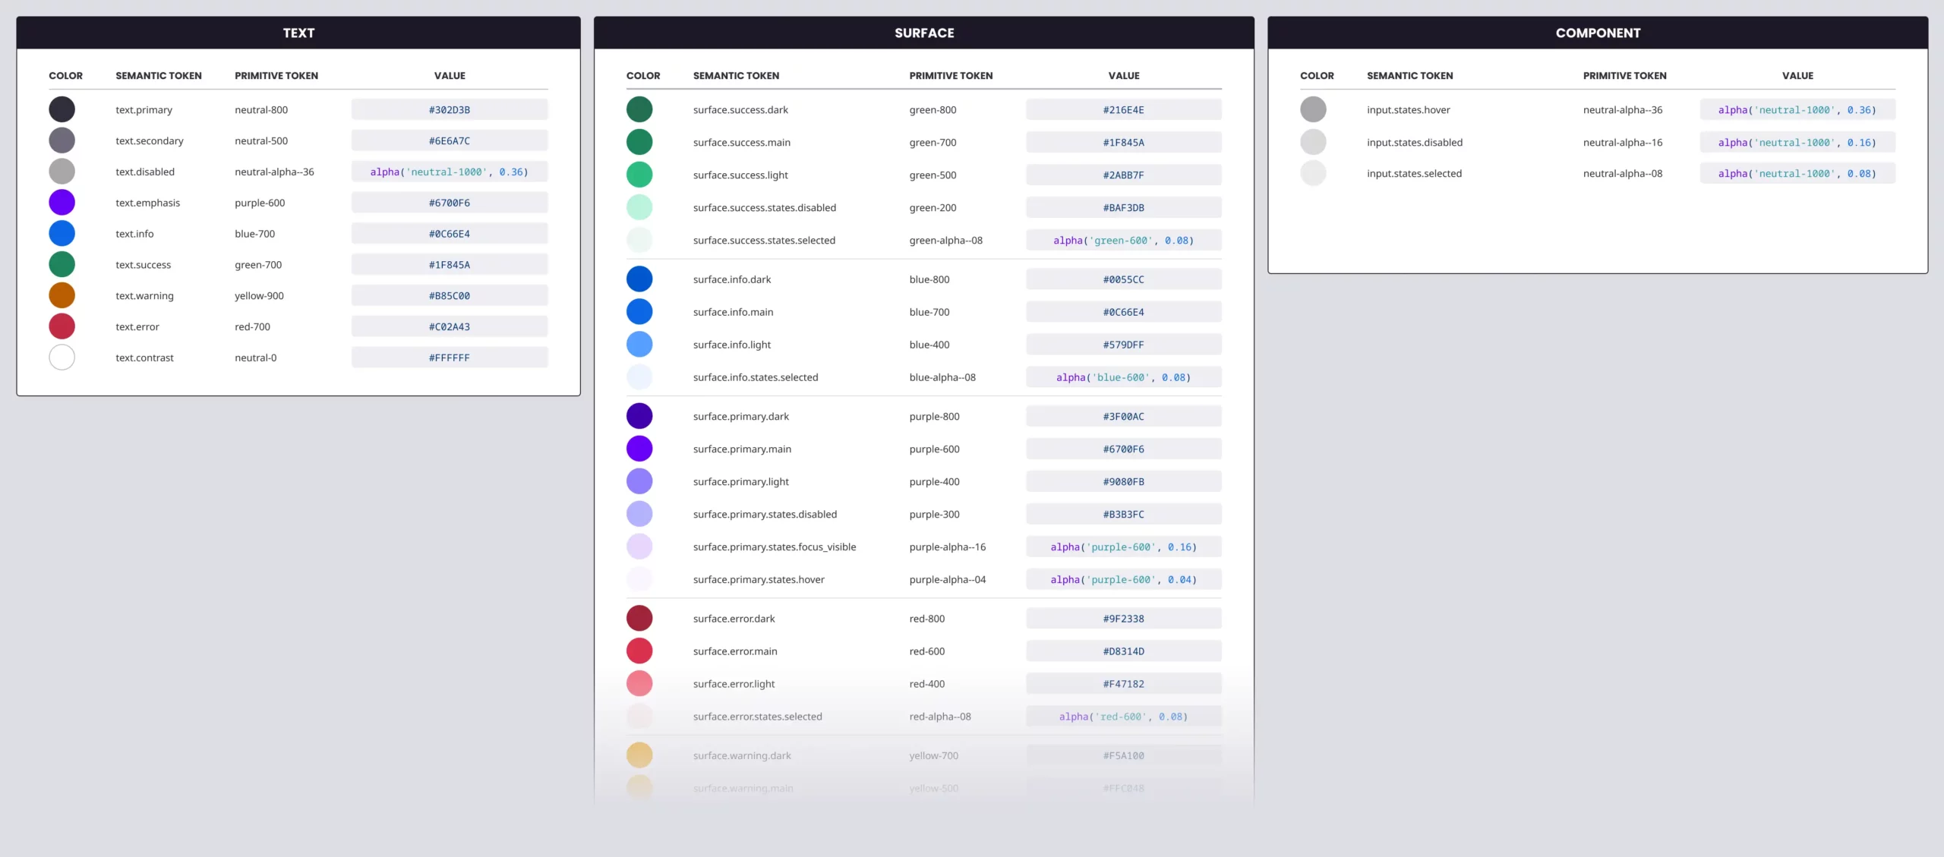
Task: Click the #BAF3DB value field
Action: pos(1124,207)
